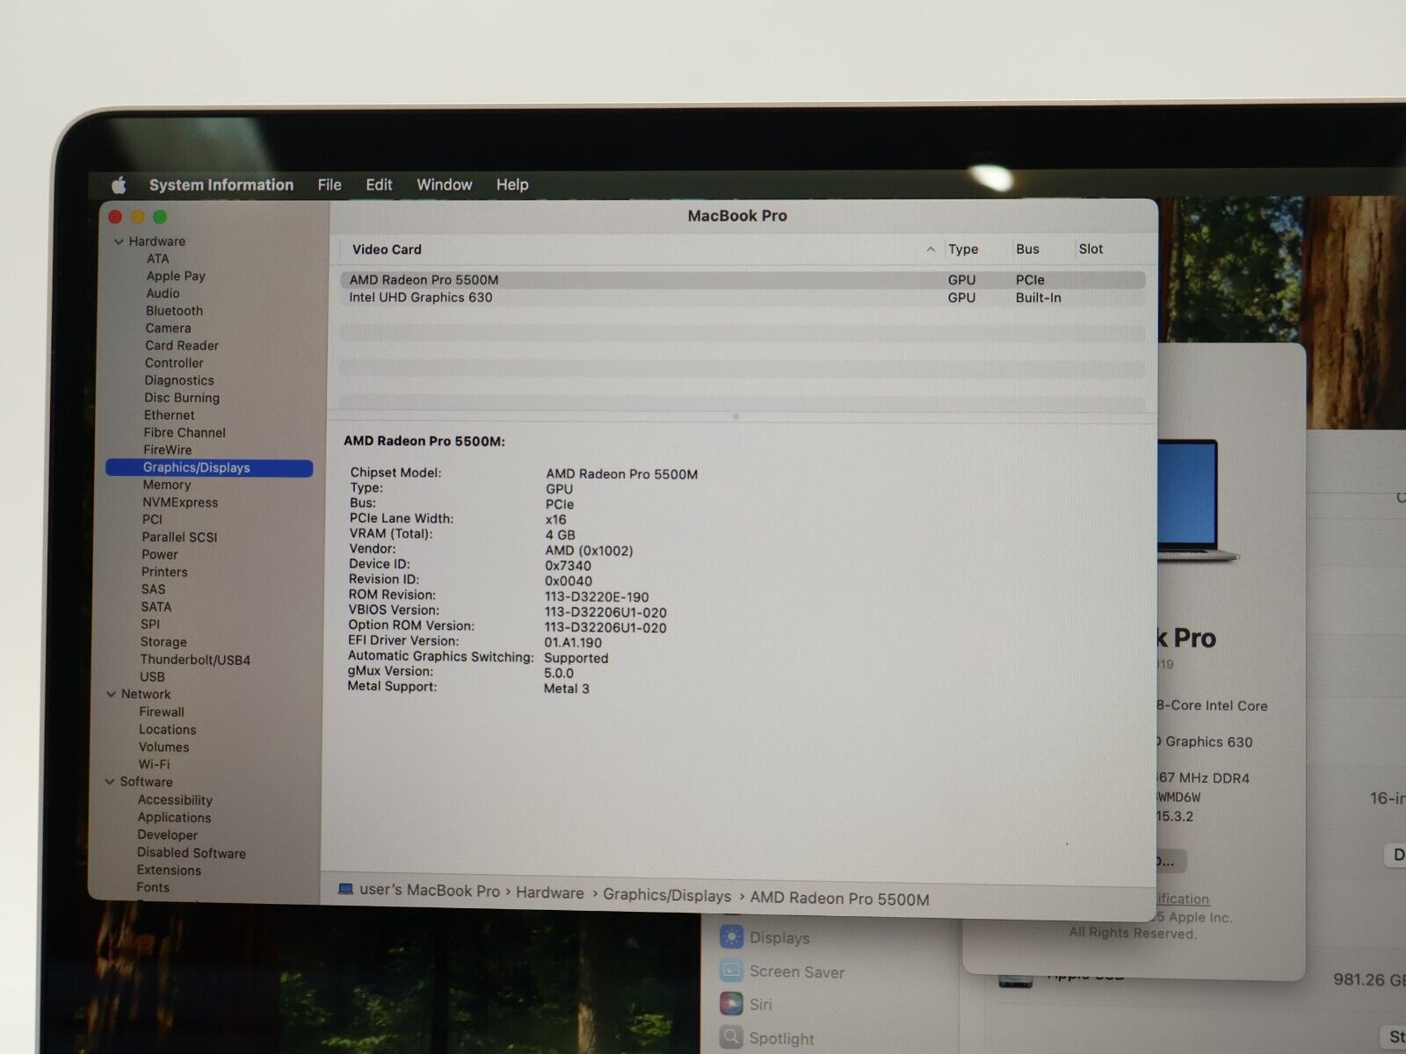This screenshot has width=1406, height=1054.
Task: Select ATA in the sidebar
Action: pyautogui.click(x=158, y=259)
